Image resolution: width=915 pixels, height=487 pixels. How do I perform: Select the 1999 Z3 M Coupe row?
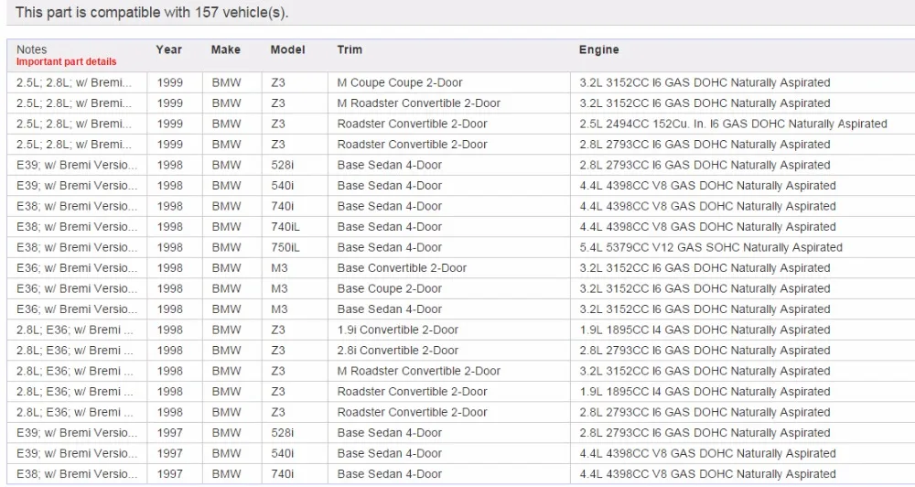pos(461,83)
